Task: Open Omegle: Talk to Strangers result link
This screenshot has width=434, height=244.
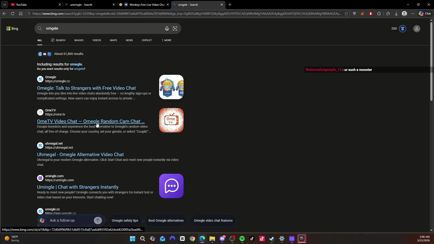Action: click(x=86, y=88)
